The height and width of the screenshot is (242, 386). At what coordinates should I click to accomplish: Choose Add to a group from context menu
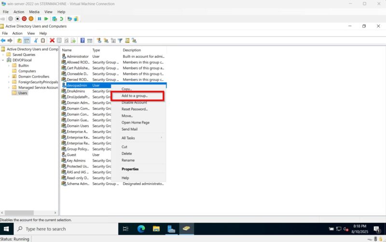click(138, 95)
